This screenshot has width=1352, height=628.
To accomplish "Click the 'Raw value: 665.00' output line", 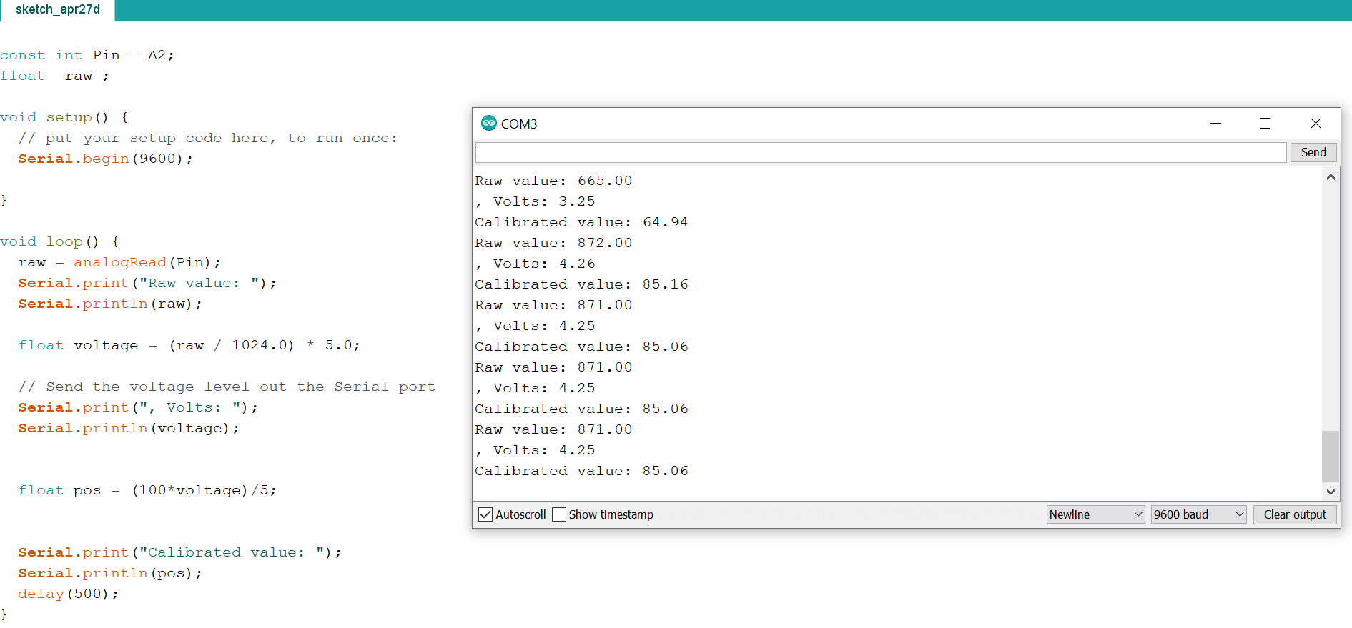I will [553, 181].
